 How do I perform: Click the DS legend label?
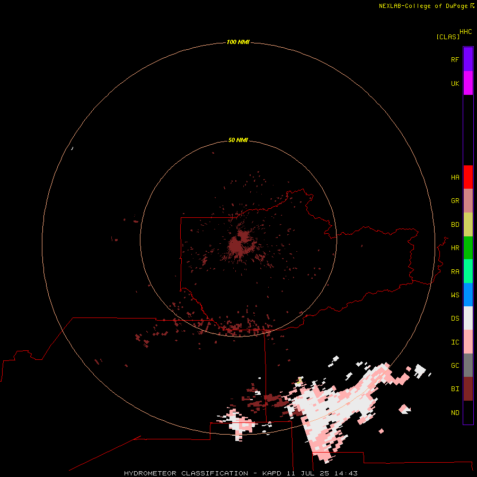pos(455,318)
